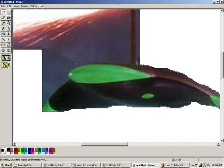Choose the straight Line tool
Screen dimensions: 224x168
[x=3, y=39]
